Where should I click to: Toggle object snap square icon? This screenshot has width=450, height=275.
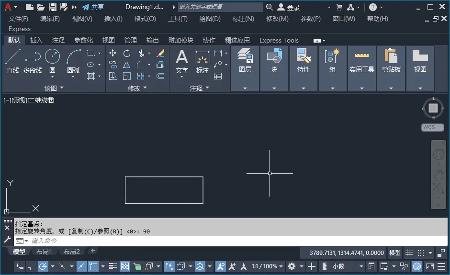point(93,267)
